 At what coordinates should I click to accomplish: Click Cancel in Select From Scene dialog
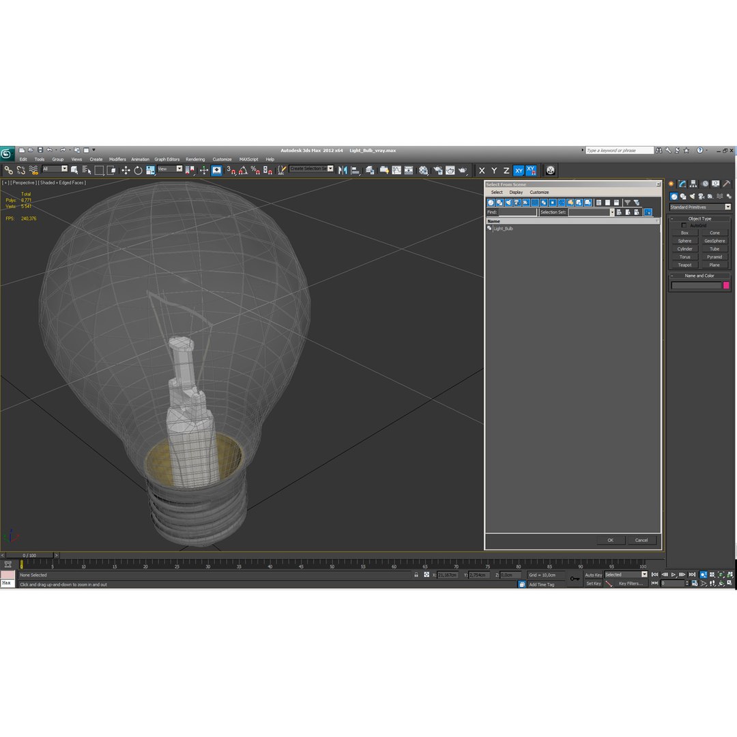pyautogui.click(x=641, y=540)
